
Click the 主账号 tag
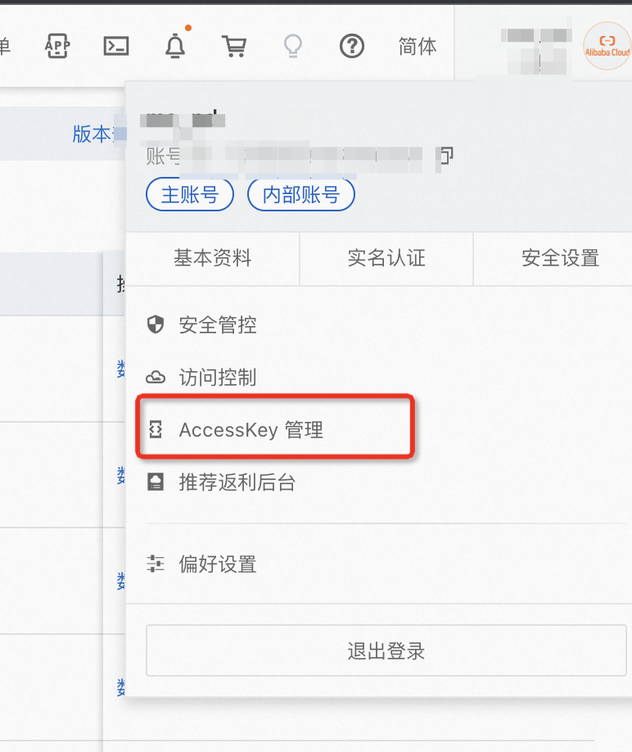(x=190, y=195)
